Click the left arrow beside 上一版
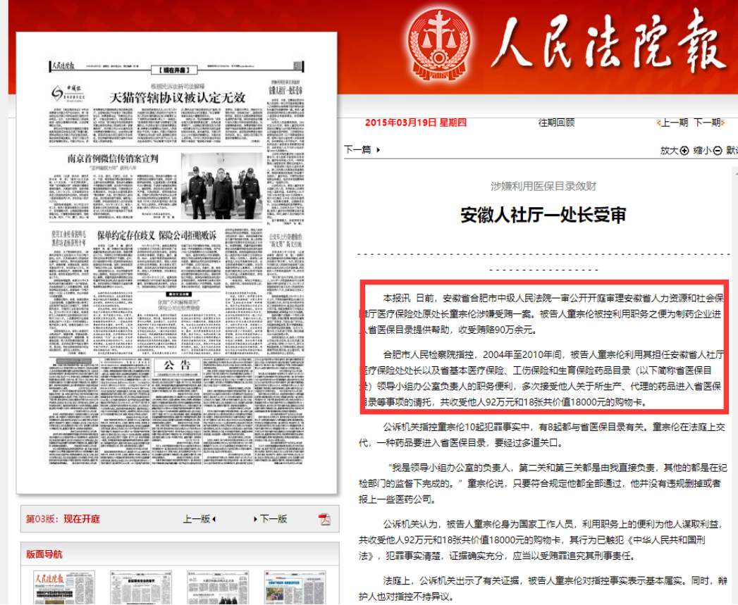 click(x=214, y=519)
